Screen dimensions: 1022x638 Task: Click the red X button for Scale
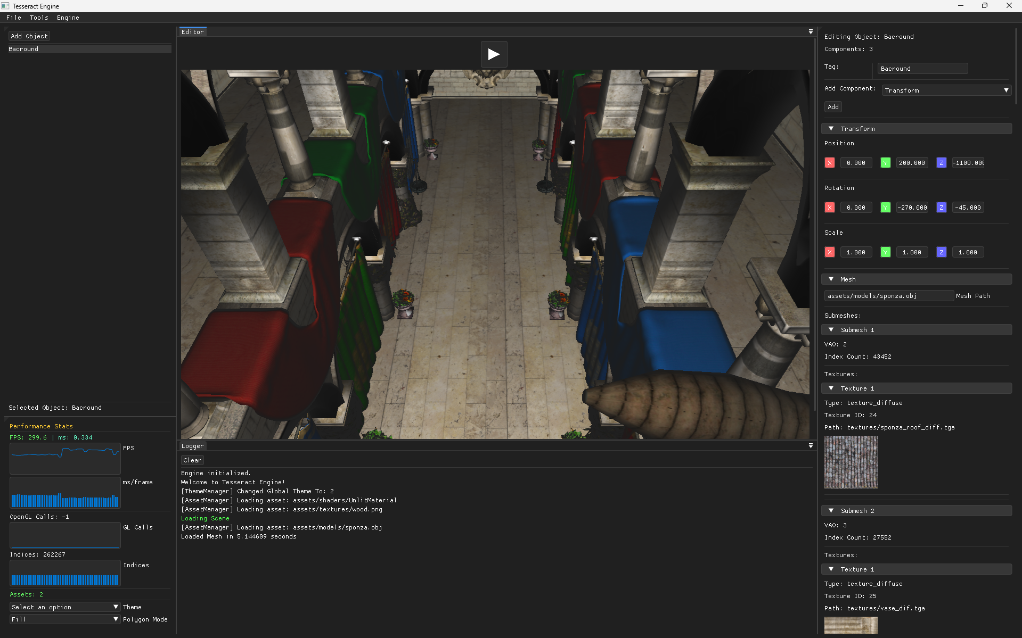[830, 252]
